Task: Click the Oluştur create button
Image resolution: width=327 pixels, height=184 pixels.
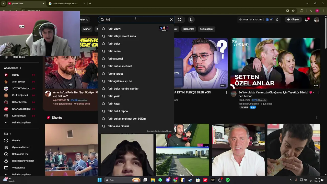Action: [x=293, y=19]
